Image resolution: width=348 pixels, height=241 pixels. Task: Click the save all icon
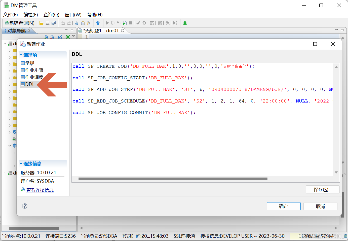54,23
